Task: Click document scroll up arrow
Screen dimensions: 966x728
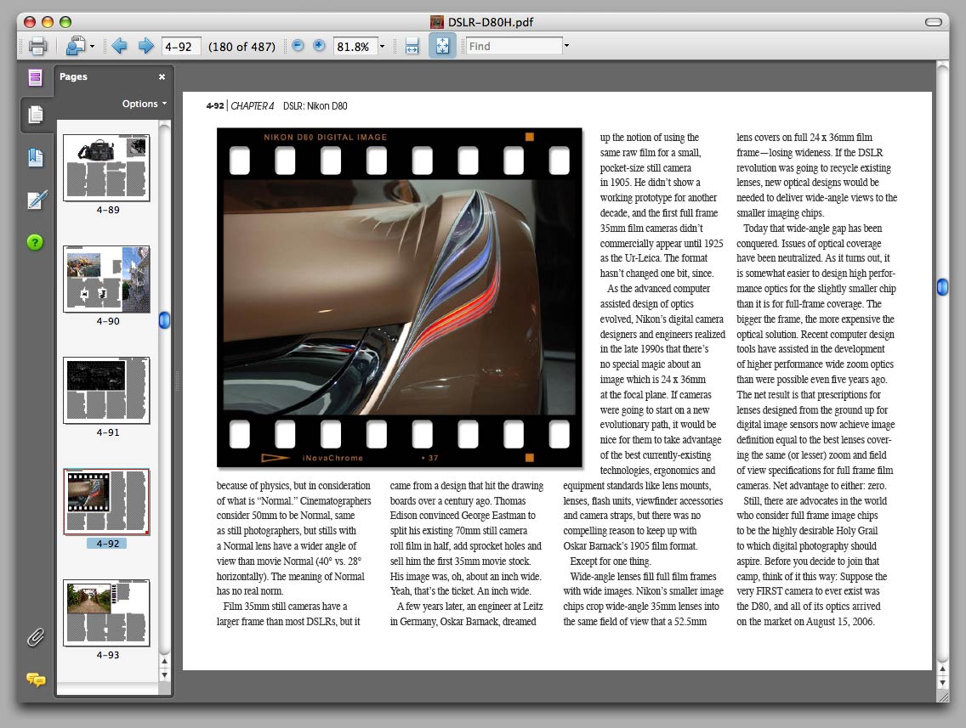Action: 942,669
